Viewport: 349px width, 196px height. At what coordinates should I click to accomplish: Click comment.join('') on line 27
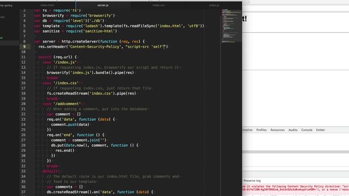[x=89, y=140]
